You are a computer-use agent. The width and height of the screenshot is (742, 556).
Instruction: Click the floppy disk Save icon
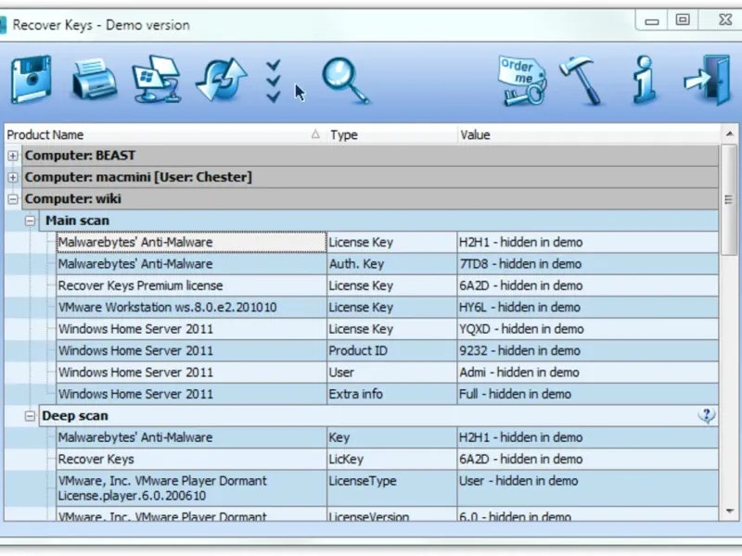coord(32,79)
